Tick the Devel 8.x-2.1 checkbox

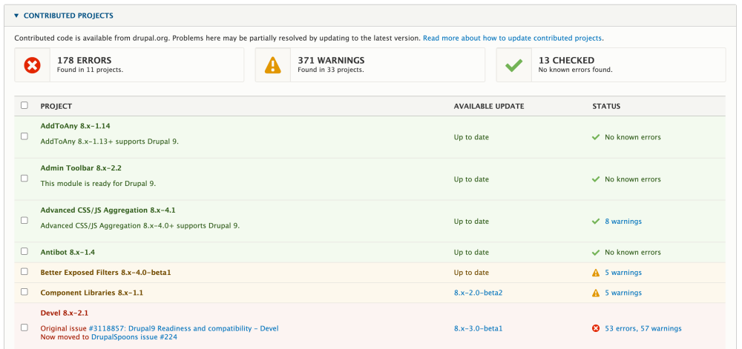coord(24,328)
